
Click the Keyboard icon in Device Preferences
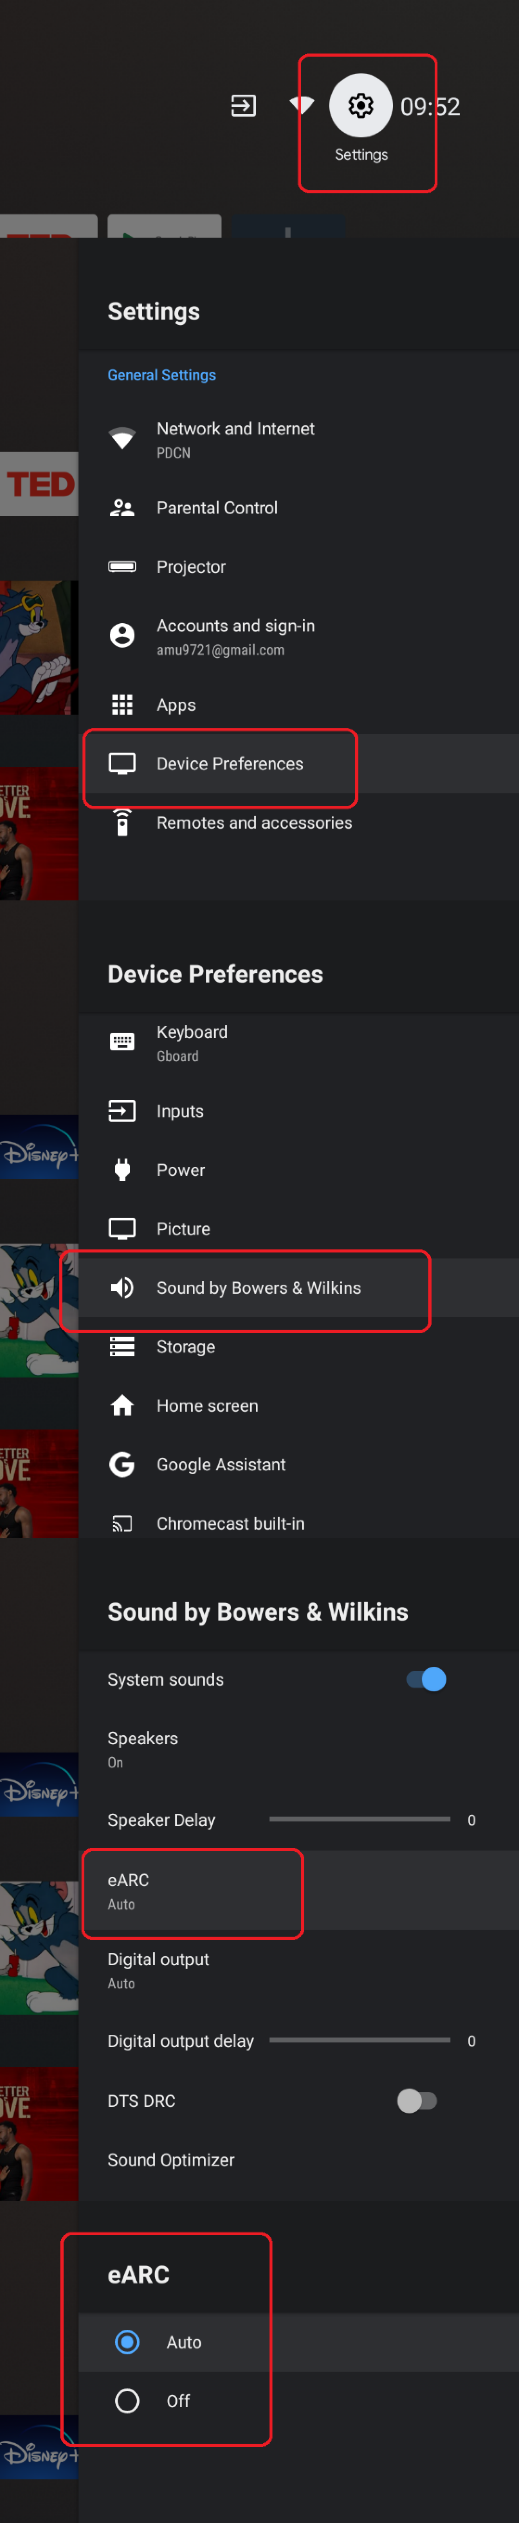tap(122, 1041)
